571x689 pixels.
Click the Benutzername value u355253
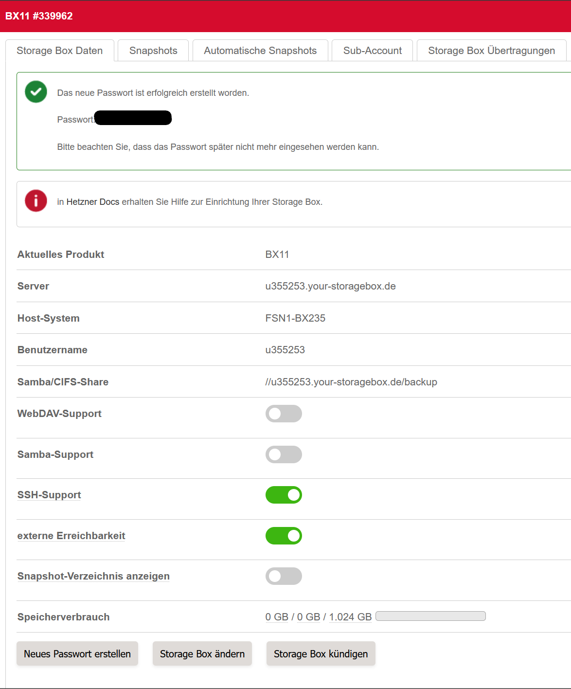click(285, 350)
